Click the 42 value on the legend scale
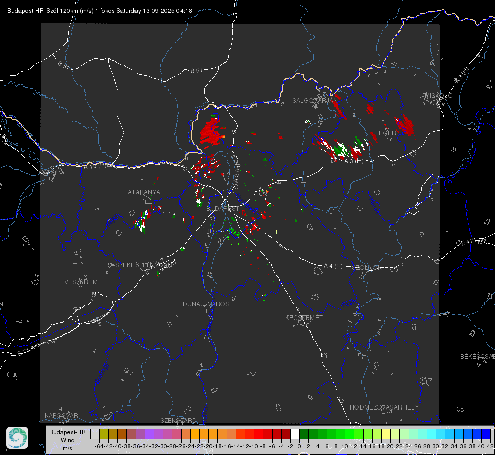 pyautogui.click(x=490, y=446)
